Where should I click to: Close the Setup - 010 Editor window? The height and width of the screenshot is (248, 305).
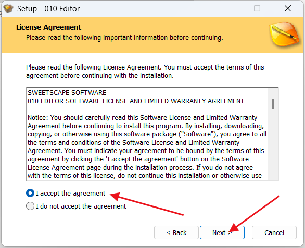coord(288,8)
